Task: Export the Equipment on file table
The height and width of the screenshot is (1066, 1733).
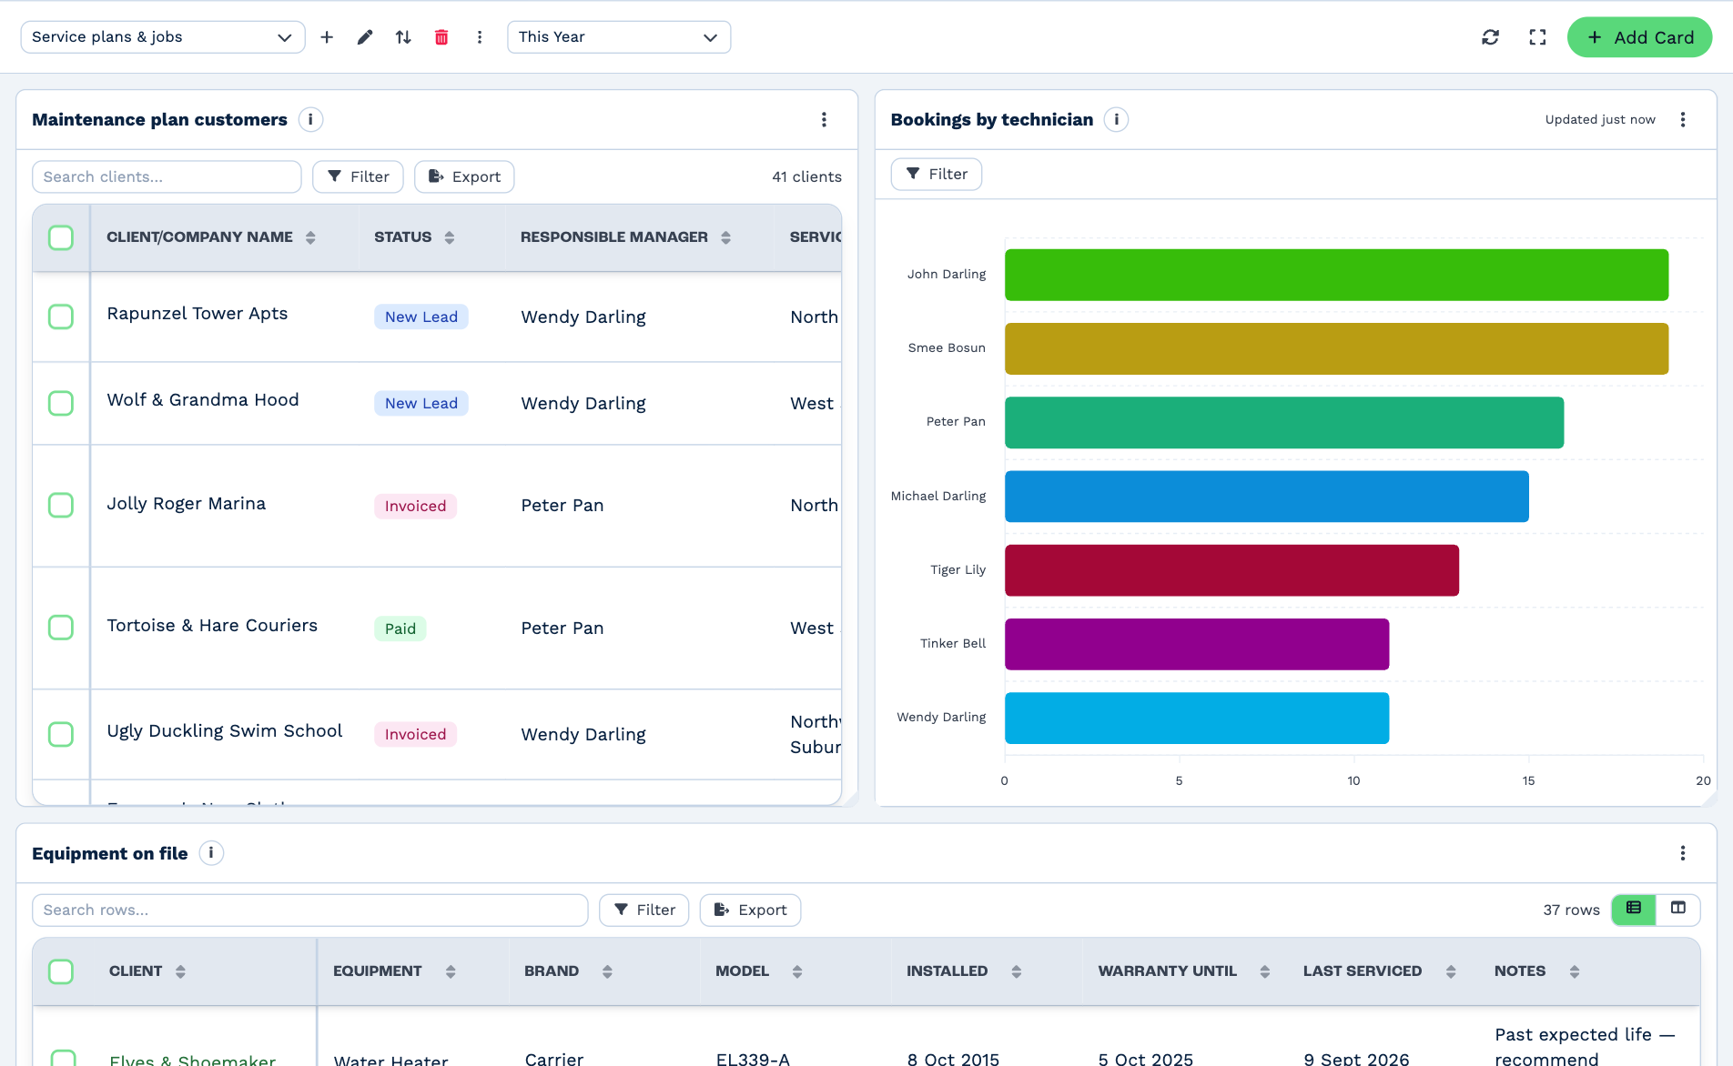Action: tap(750, 910)
